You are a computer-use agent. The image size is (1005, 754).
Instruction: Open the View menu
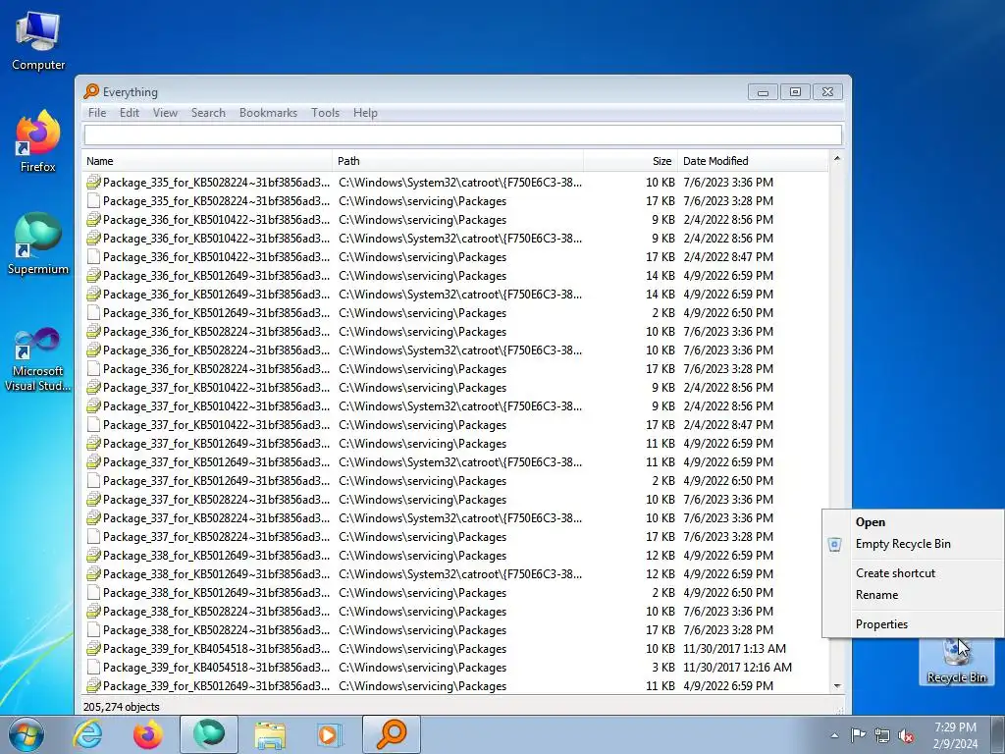[x=165, y=113]
